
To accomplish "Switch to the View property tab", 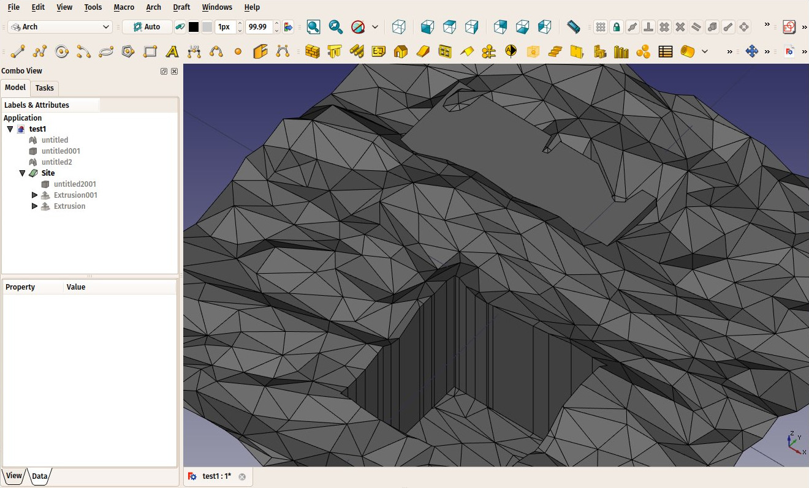I will (14, 476).
